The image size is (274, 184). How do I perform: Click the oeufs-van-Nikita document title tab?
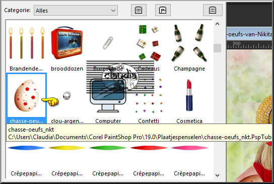pos(249,34)
